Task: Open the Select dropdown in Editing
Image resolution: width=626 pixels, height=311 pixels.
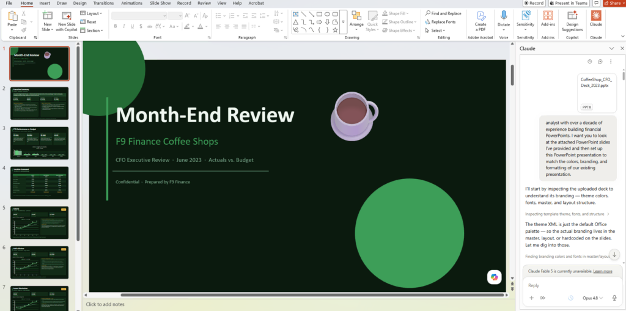Action: click(x=435, y=31)
